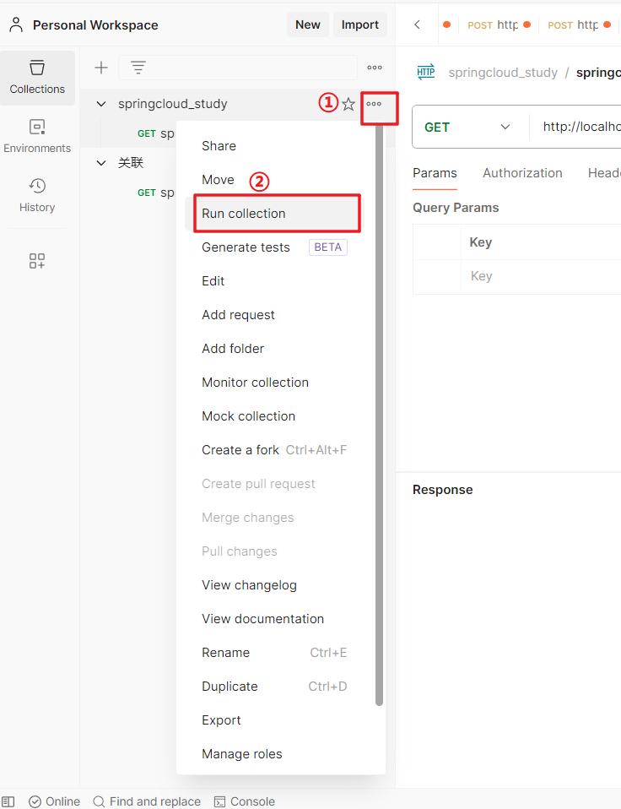Open Find and replace in status bar
Image resolution: width=621 pixels, height=809 pixels.
click(x=147, y=801)
